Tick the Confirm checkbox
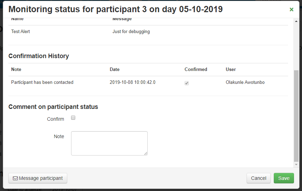 tap(73, 118)
